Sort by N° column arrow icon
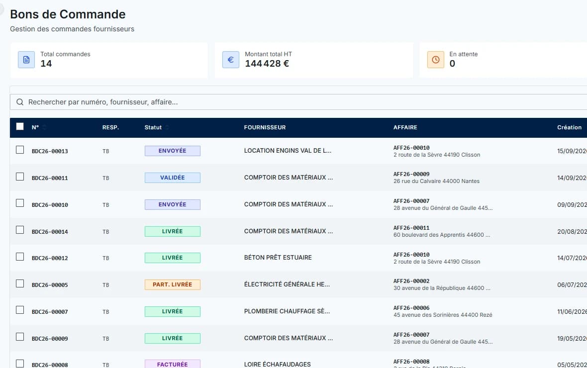 point(44,127)
